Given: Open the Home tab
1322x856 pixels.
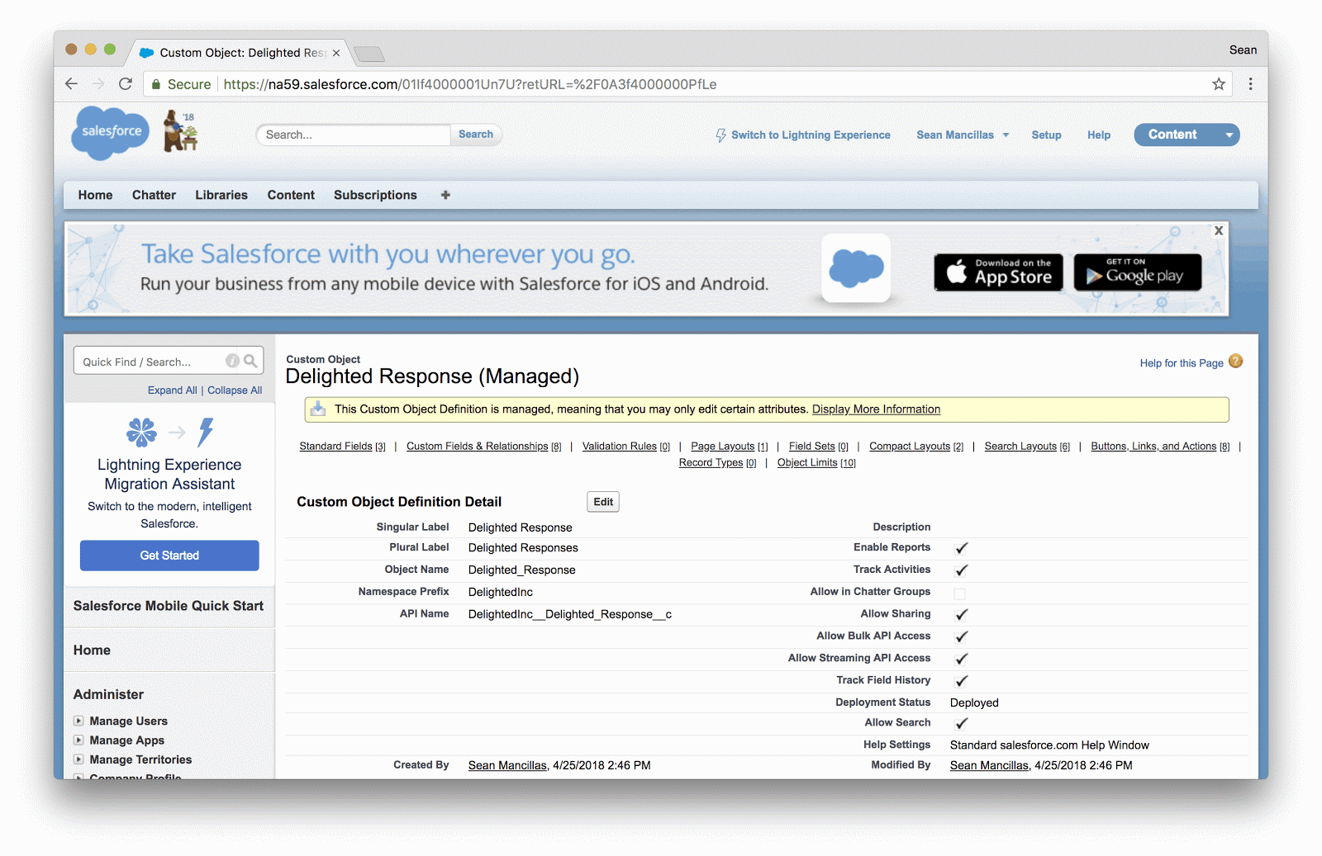Looking at the screenshot, I should [x=95, y=195].
